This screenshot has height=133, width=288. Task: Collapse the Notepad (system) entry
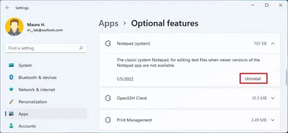(273, 43)
